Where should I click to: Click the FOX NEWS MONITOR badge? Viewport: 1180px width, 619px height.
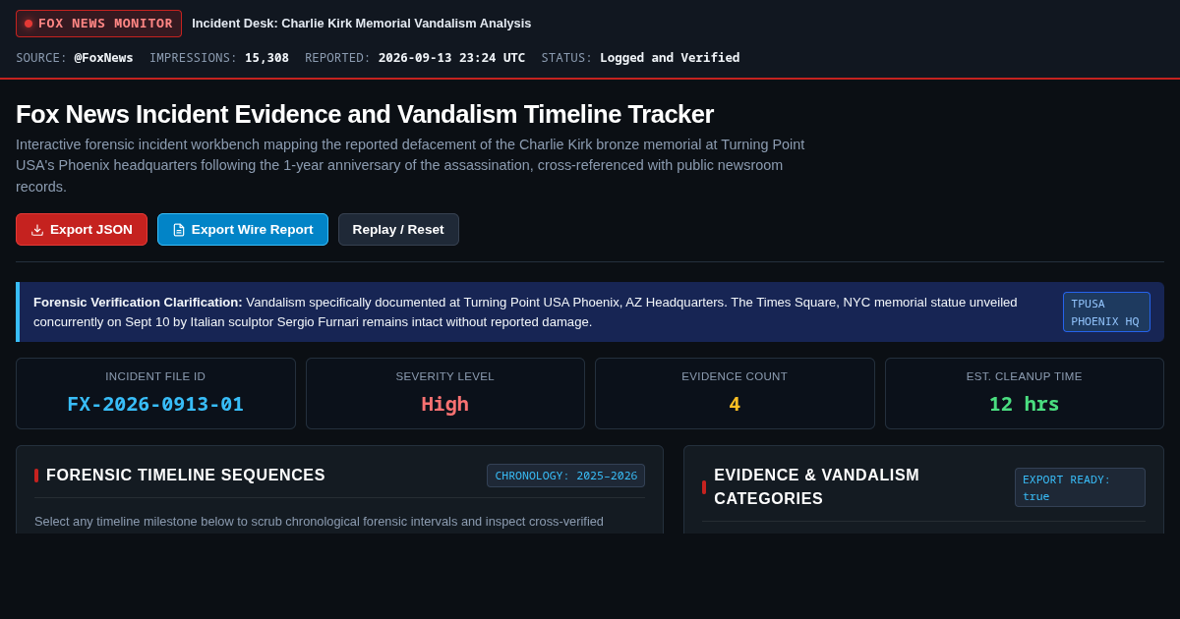(98, 24)
